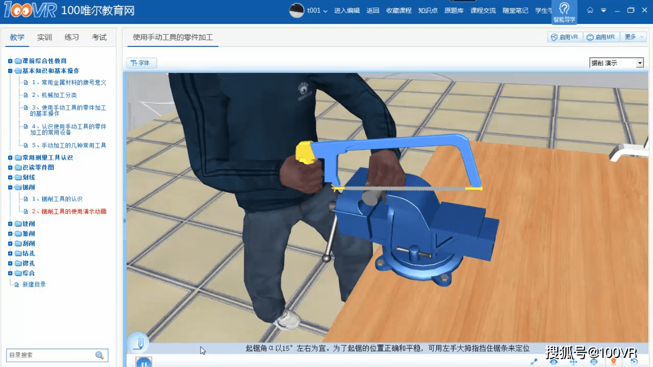Image resolution: width=653 pixels, height=367 pixels.
Task: Click the 字体 font button
Action: 141,63
